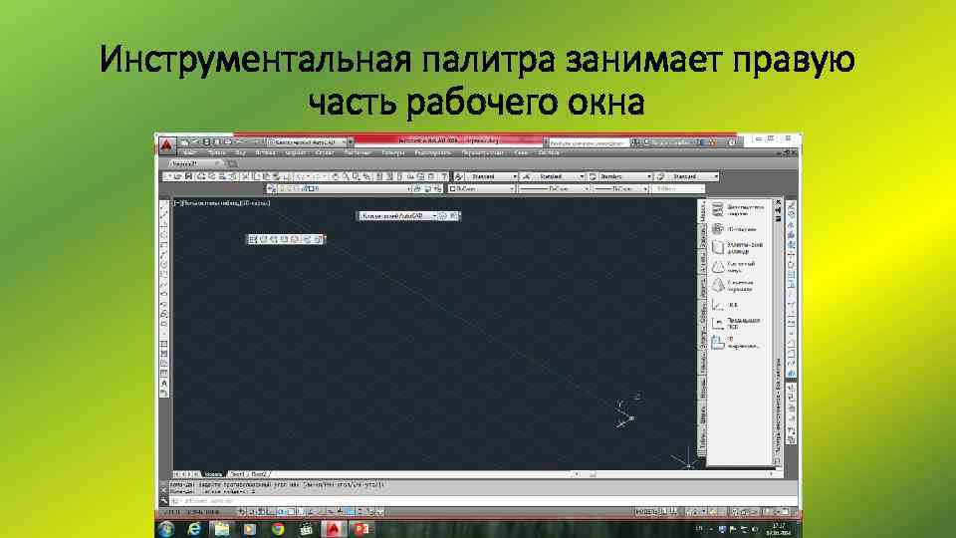
Task: Click the search help input field
Action: click(x=588, y=142)
